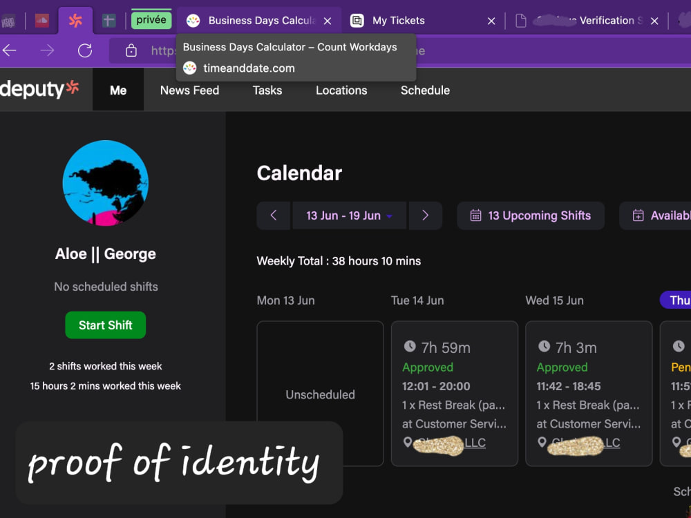Image resolution: width=691 pixels, height=518 pixels.
Task: Reload the page with the refresh icon
Action: point(84,50)
